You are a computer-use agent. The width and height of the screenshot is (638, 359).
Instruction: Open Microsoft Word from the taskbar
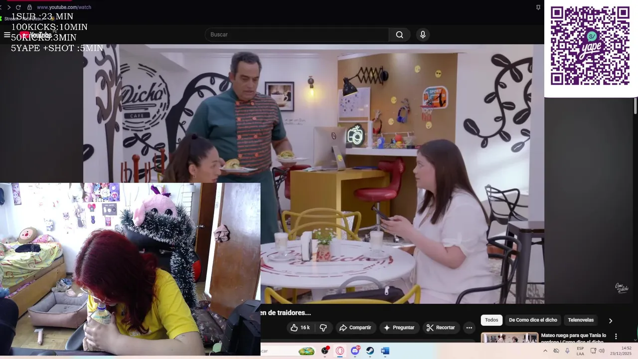(x=385, y=351)
